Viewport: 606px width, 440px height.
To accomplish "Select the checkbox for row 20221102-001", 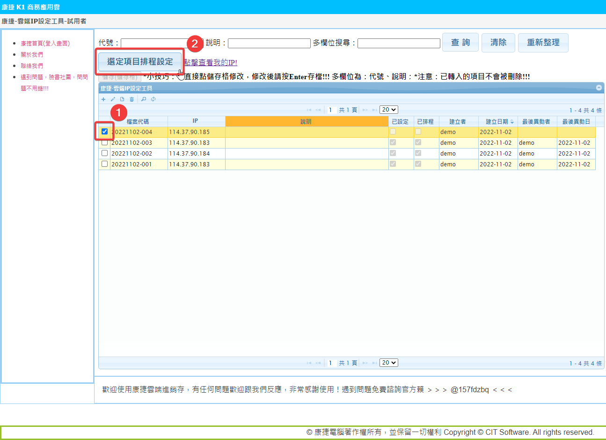I will click(x=104, y=164).
